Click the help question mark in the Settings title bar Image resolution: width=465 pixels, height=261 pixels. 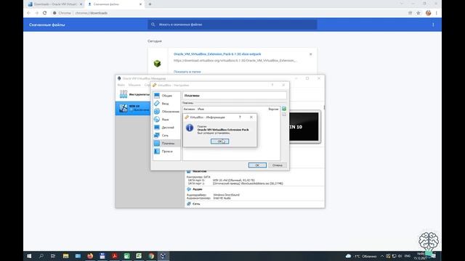point(272,85)
